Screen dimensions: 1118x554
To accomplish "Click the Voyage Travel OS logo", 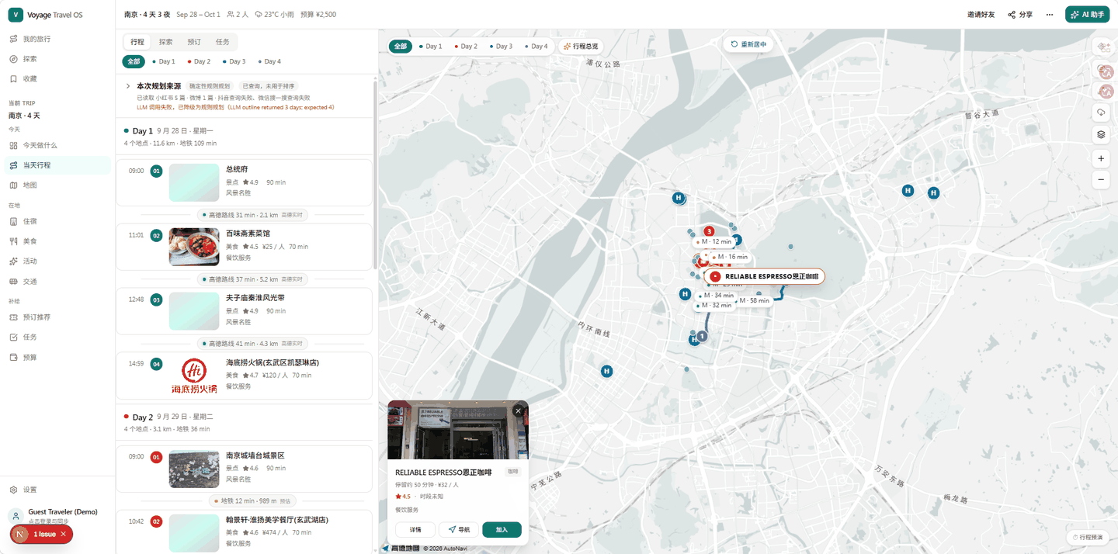I will [x=15, y=15].
